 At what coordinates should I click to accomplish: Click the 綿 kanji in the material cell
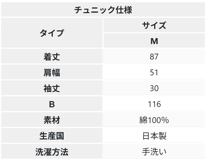(143, 120)
